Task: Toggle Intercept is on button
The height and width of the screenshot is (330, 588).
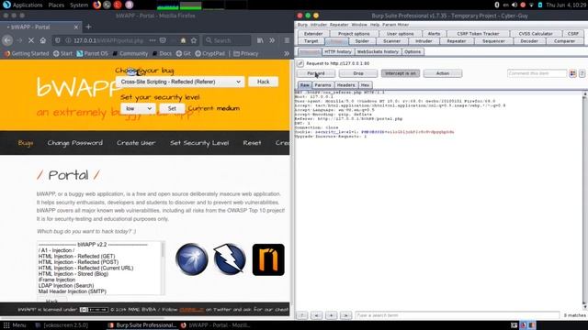Action: point(401,73)
